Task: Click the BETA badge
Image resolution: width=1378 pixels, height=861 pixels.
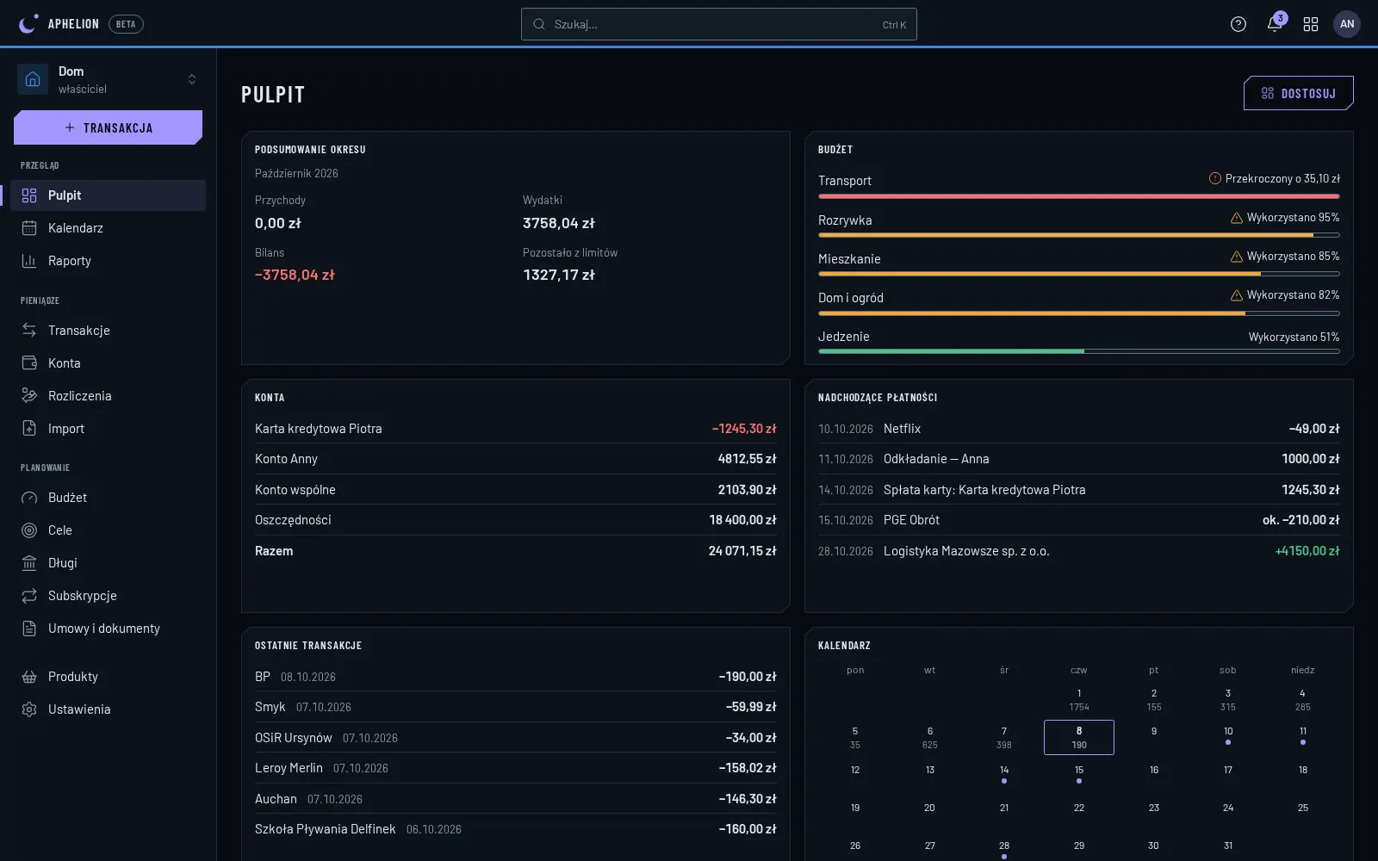Action: coord(126,24)
